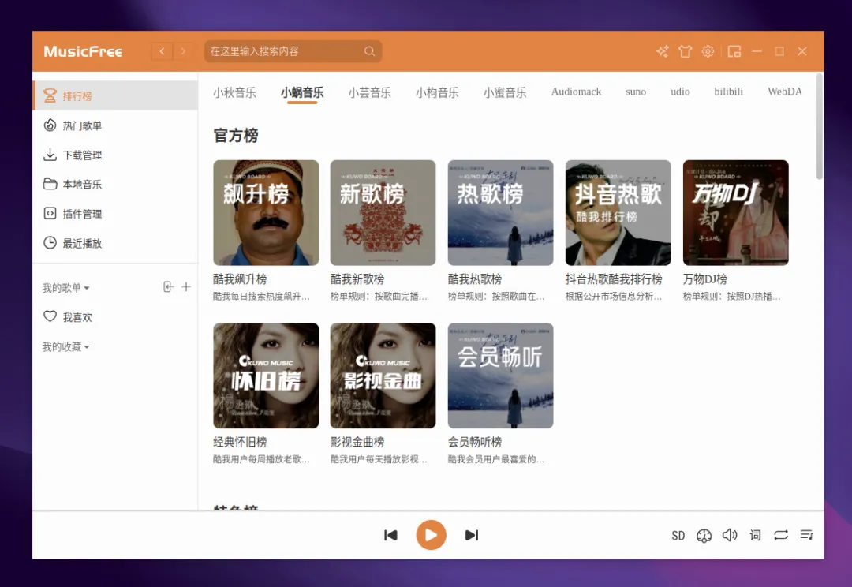The image size is (852, 587).
Task: Collapse the 我的歌单 section
Action: (65, 287)
